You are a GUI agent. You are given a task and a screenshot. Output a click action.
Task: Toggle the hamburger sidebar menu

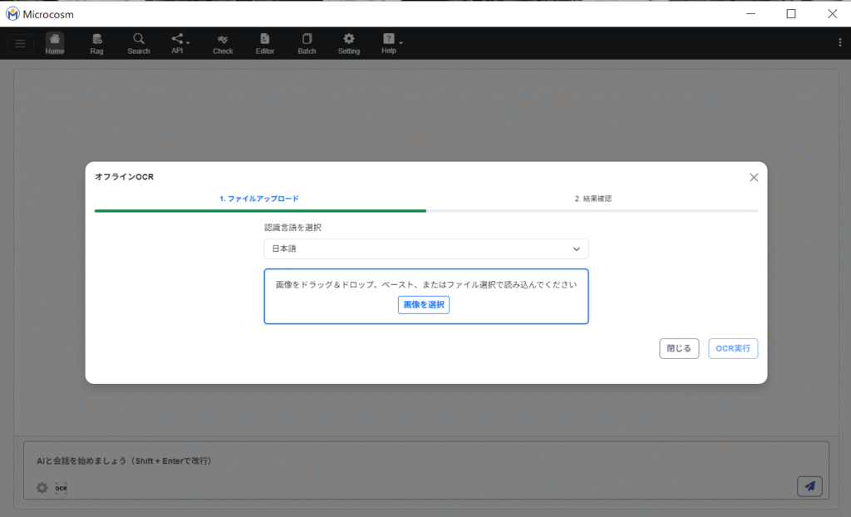click(21, 43)
